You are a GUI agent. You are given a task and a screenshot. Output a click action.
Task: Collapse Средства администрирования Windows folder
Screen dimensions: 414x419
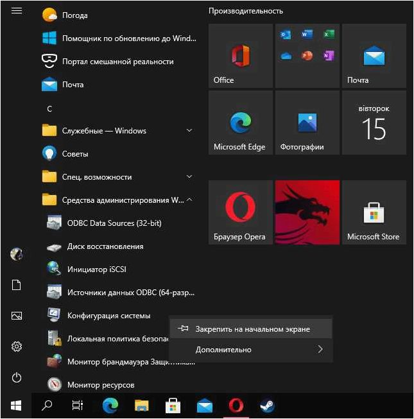pos(117,200)
